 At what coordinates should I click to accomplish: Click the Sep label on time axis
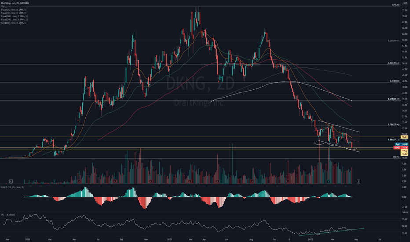coord(121,239)
